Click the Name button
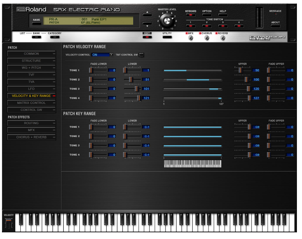This screenshot has width=302, height=239. (x=36, y=23)
